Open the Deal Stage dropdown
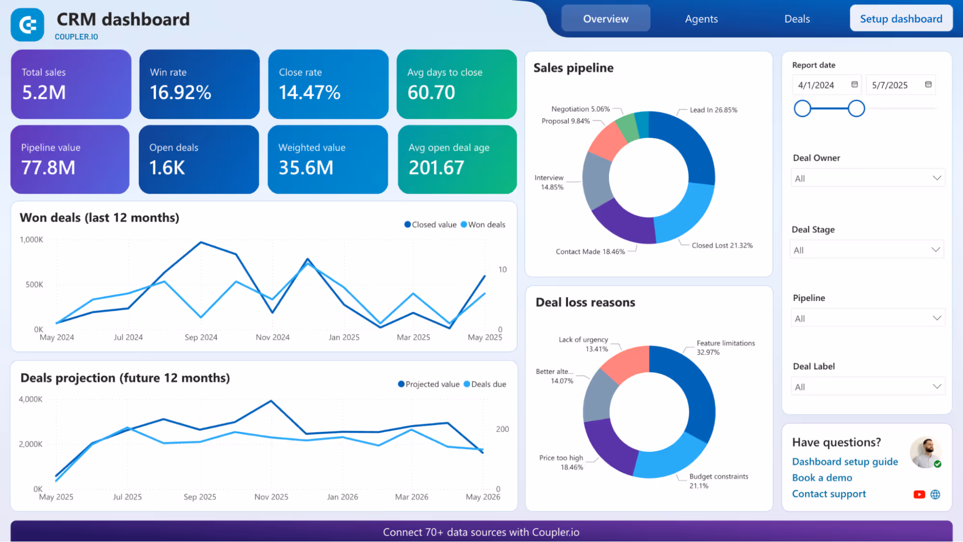Screen dimensions: 963x542 [866, 249]
